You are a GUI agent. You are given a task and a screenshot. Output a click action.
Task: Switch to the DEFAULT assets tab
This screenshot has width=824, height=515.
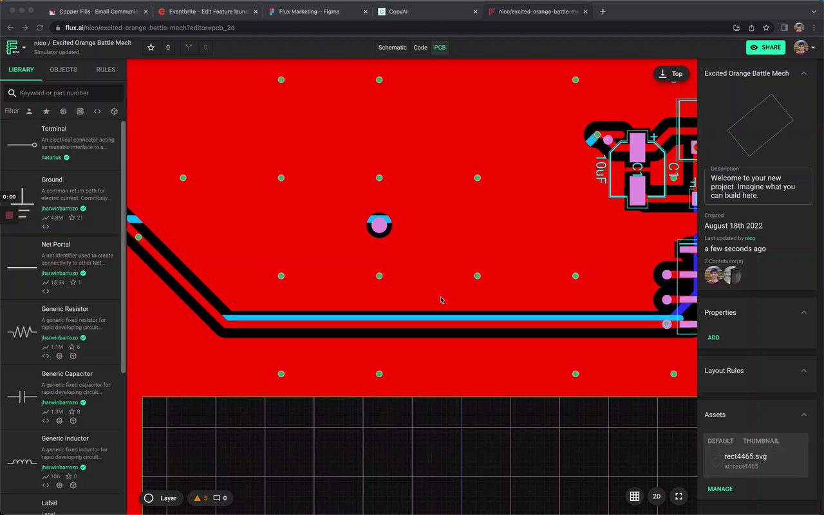720,441
